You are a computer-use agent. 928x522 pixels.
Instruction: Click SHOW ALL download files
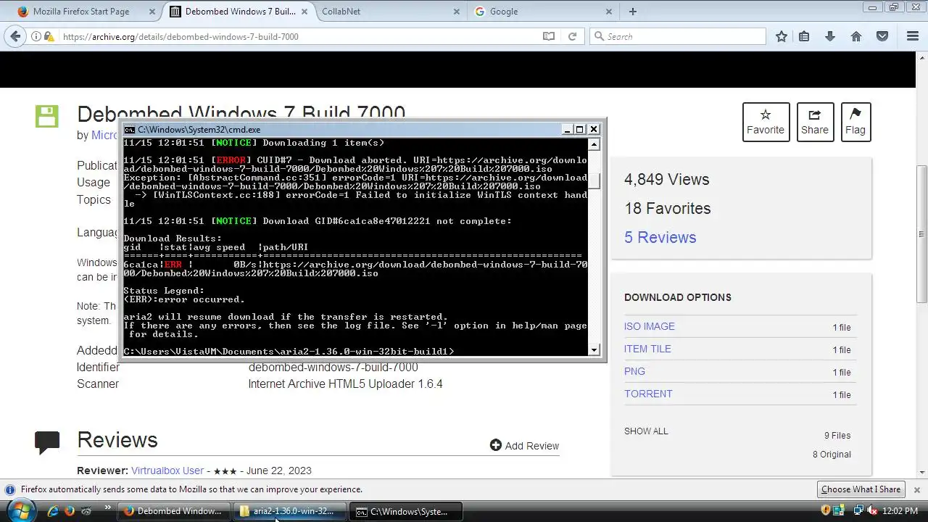tap(646, 431)
